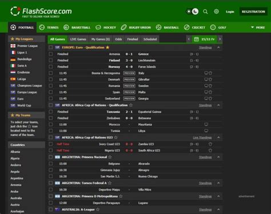Open the MORE sports dropdown
This screenshot has width=271, height=214.
coord(258,27)
